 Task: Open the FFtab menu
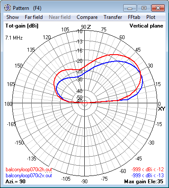[134, 17]
